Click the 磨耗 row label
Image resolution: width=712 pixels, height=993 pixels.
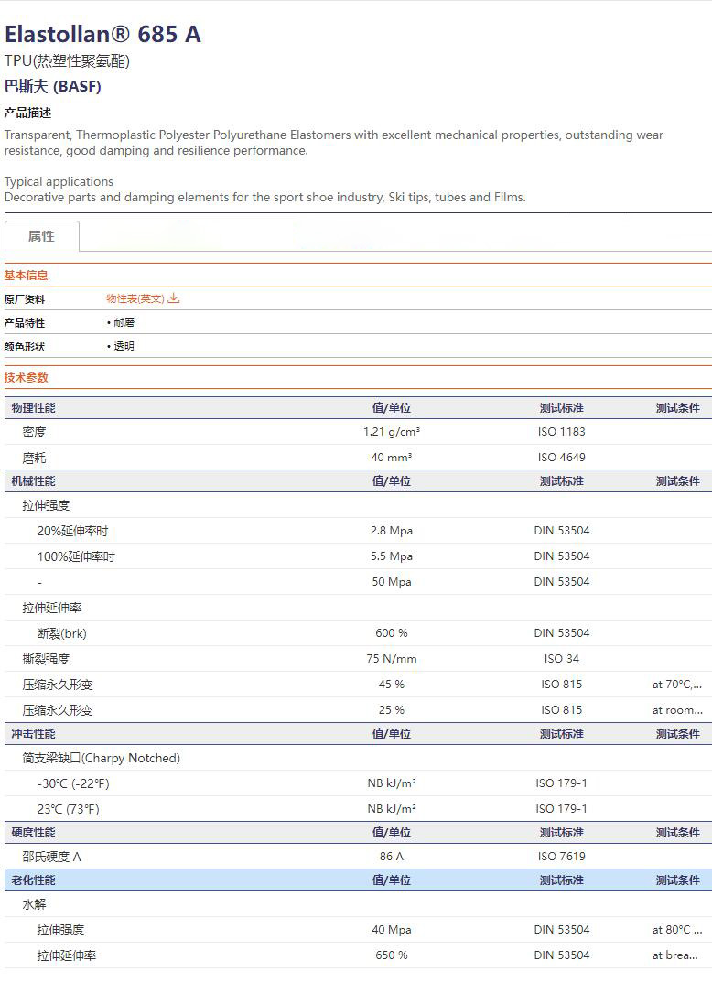[x=34, y=458]
